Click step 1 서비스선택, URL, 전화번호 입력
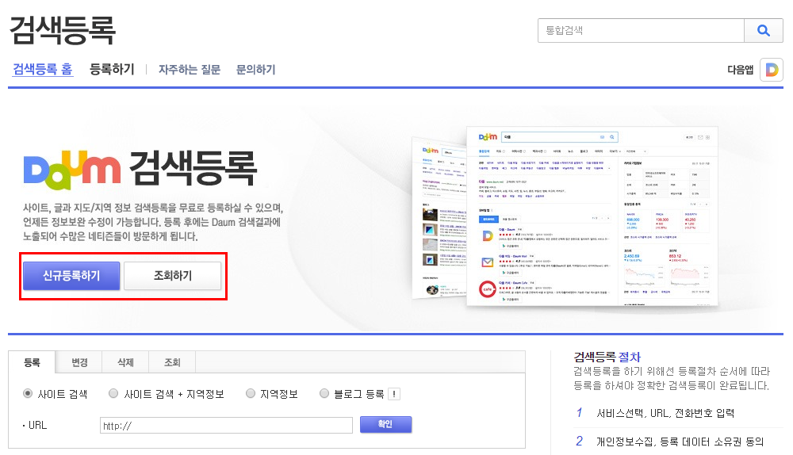Viewport: 793px width, 455px height. tap(665, 414)
